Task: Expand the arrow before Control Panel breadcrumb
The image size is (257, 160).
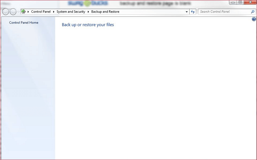Action: (x=28, y=12)
